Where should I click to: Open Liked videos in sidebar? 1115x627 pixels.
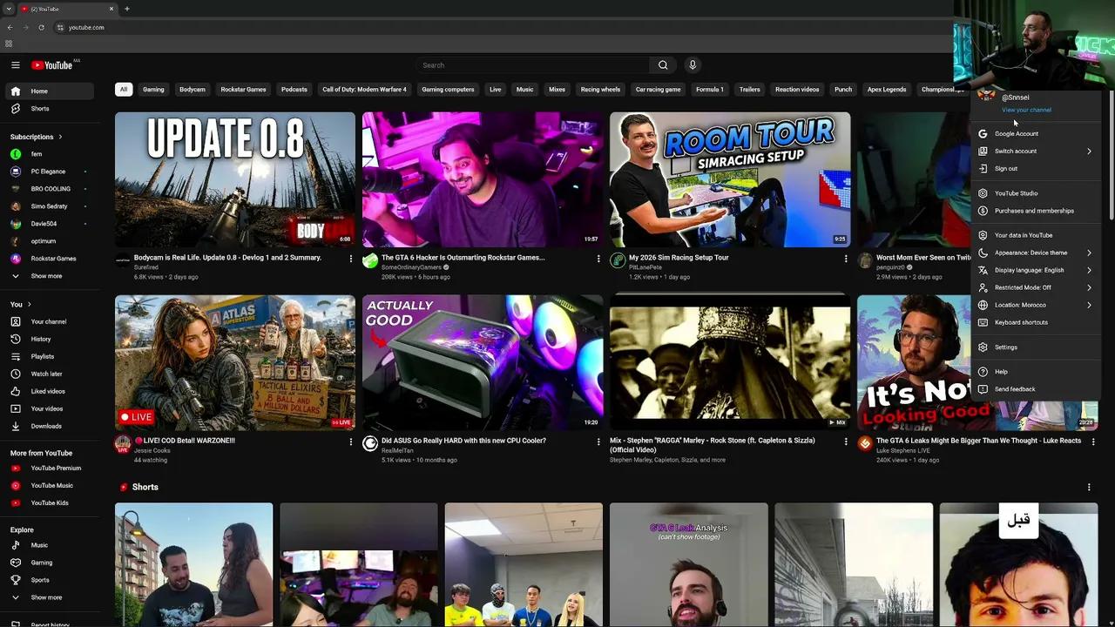[51, 391]
